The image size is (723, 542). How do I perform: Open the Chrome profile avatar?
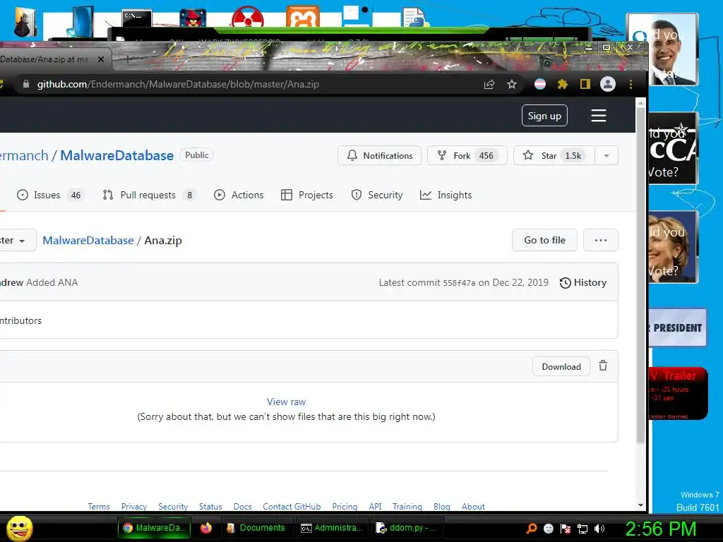click(608, 84)
